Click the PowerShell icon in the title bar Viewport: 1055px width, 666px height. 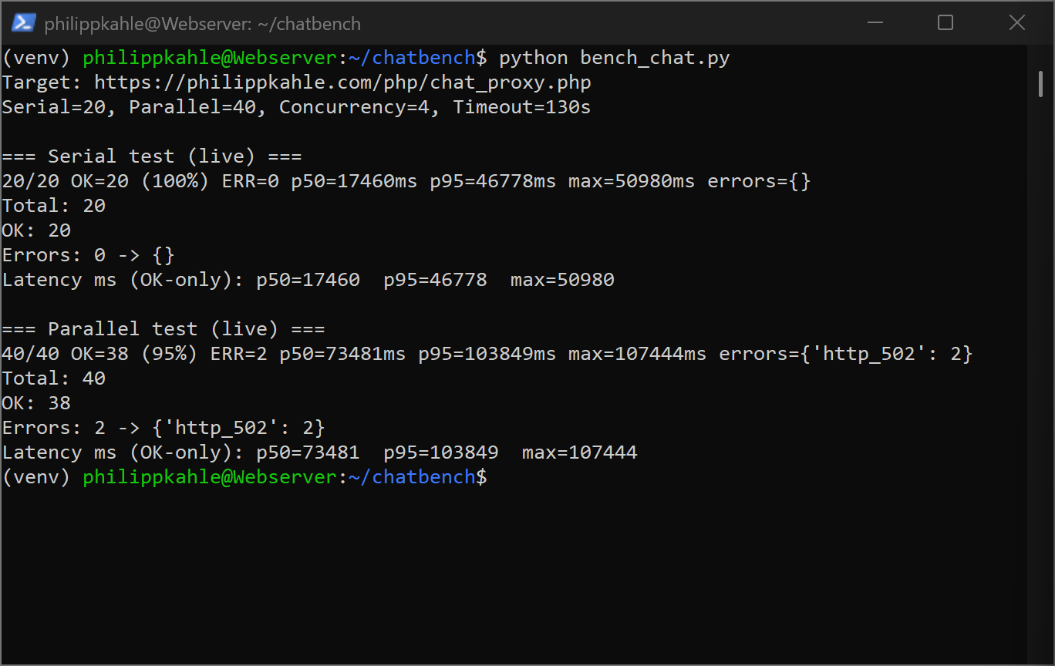[23, 23]
